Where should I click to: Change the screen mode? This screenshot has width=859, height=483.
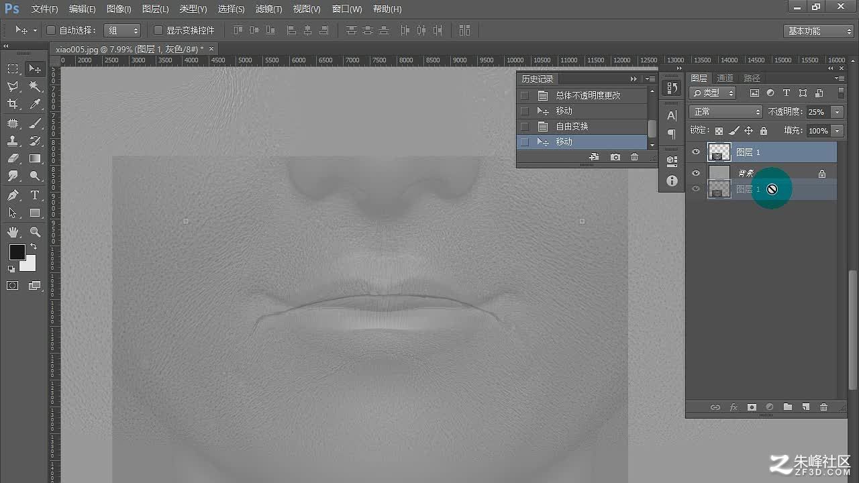(35, 286)
